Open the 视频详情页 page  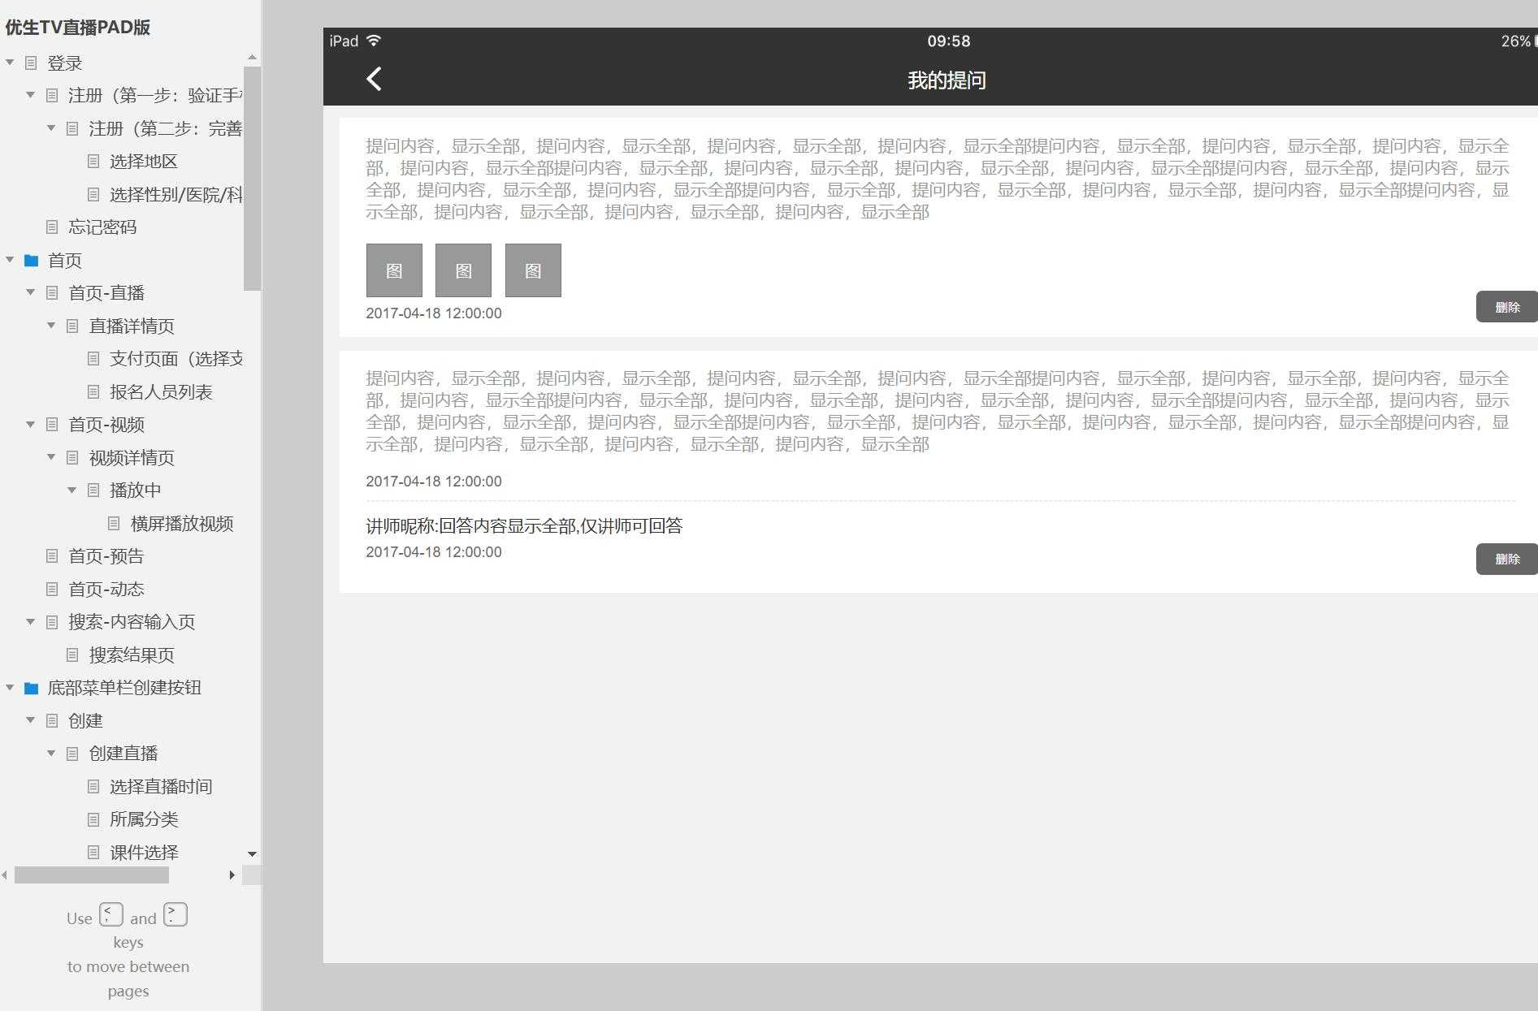pos(132,457)
